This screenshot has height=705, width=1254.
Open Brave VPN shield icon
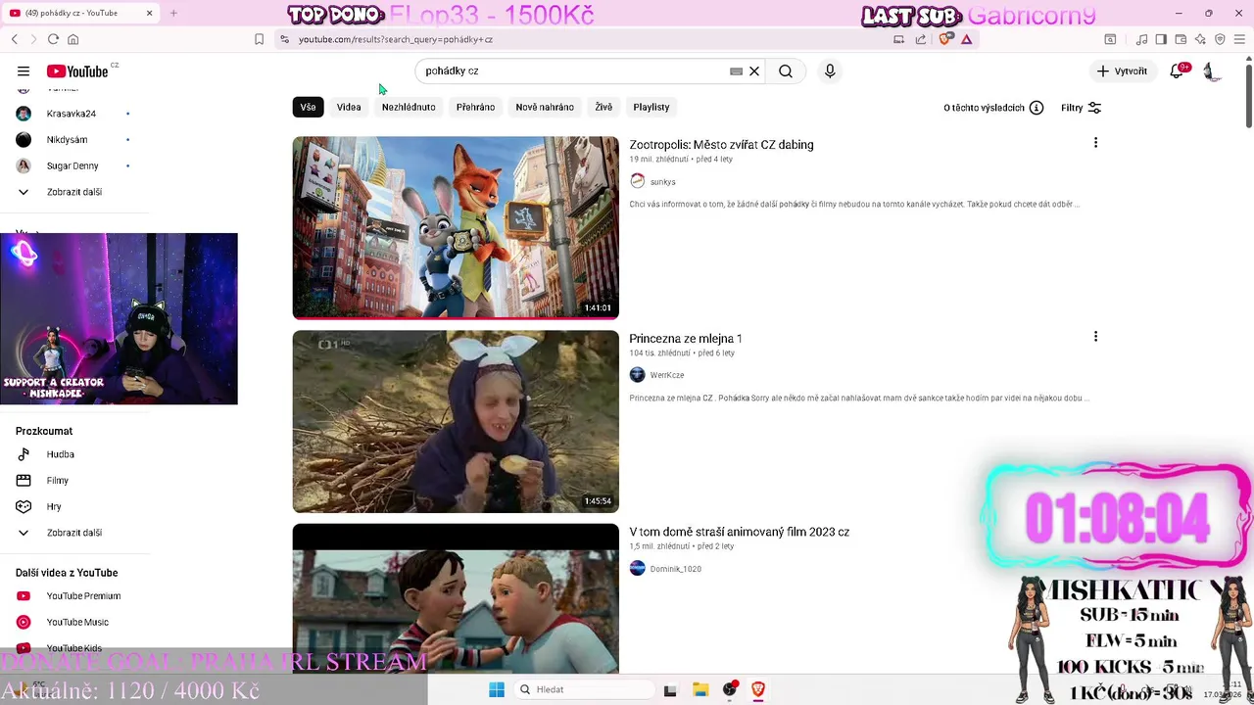(x=1220, y=39)
